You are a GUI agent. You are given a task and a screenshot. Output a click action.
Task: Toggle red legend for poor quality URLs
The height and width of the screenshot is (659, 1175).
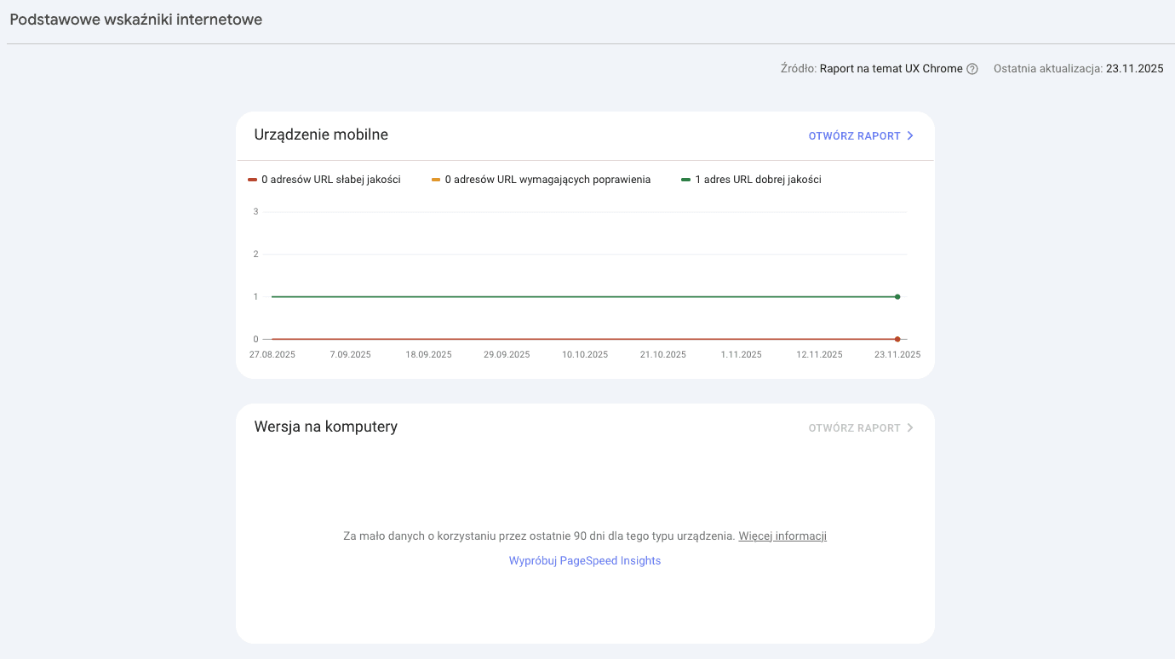(x=324, y=180)
